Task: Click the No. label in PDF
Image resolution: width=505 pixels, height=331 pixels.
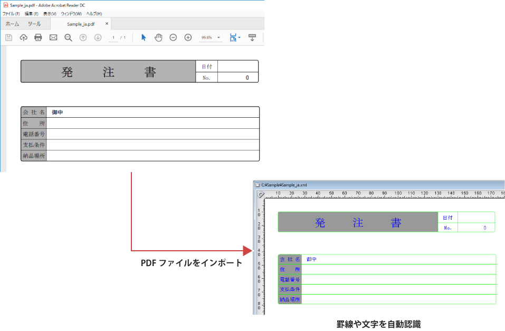Action: (206, 78)
